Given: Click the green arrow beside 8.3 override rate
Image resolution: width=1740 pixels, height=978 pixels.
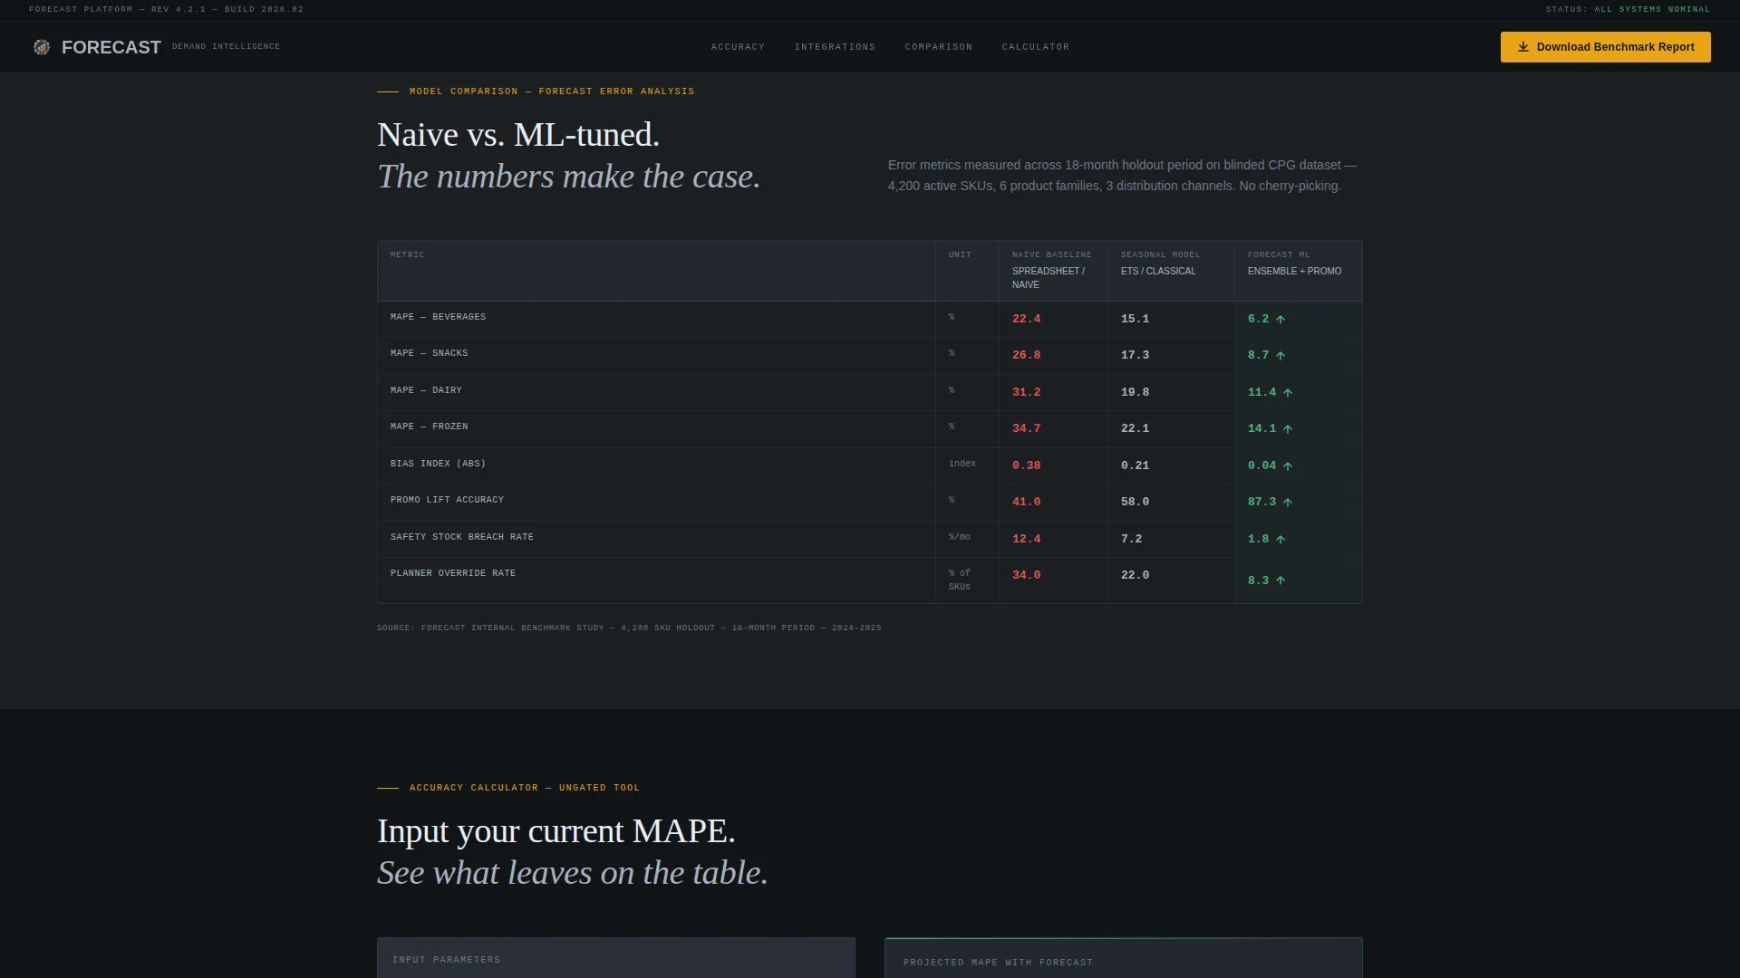Looking at the screenshot, I should pyautogui.click(x=1281, y=581).
